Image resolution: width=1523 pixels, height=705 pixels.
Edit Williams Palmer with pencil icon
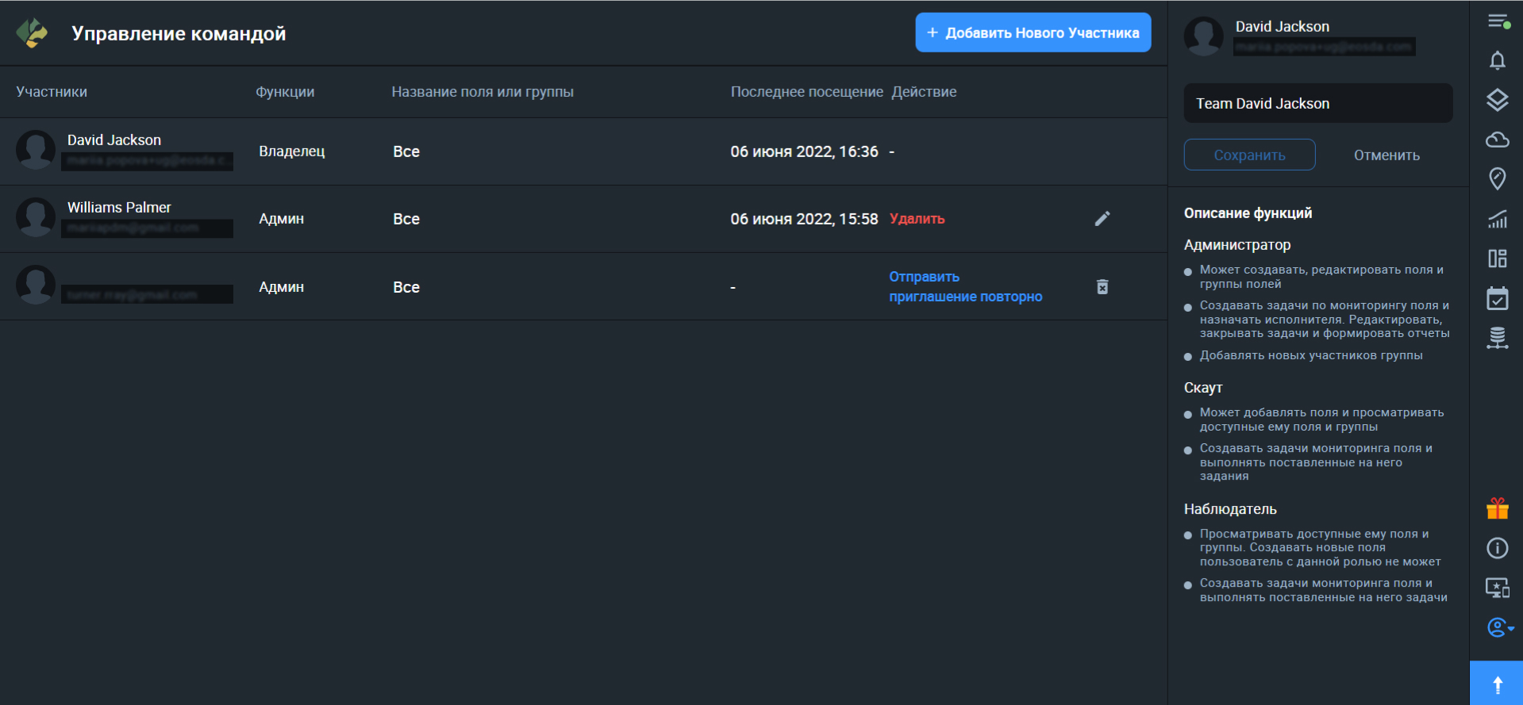(x=1102, y=218)
